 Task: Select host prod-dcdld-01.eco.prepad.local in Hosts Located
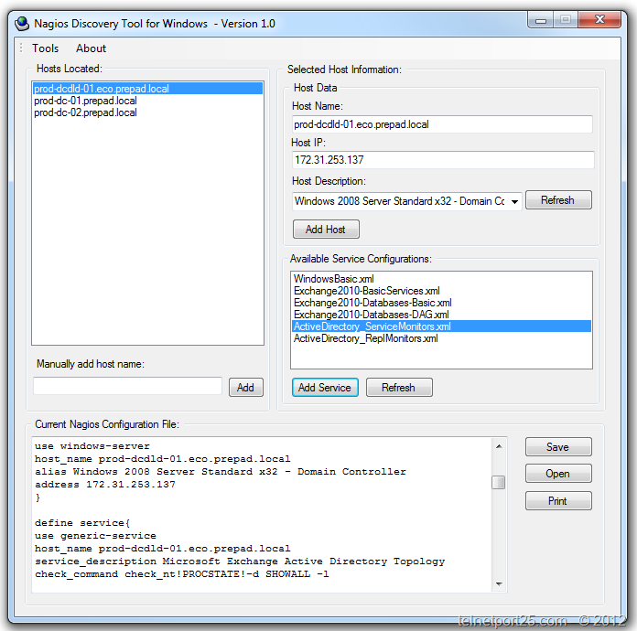coord(147,89)
